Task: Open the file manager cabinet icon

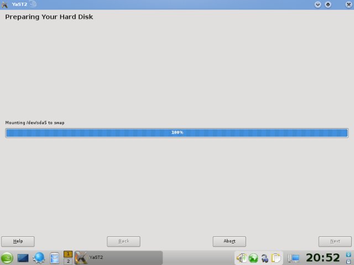Action: coord(54,258)
